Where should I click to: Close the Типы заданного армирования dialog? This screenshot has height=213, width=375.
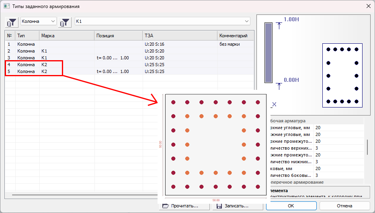(368, 6)
